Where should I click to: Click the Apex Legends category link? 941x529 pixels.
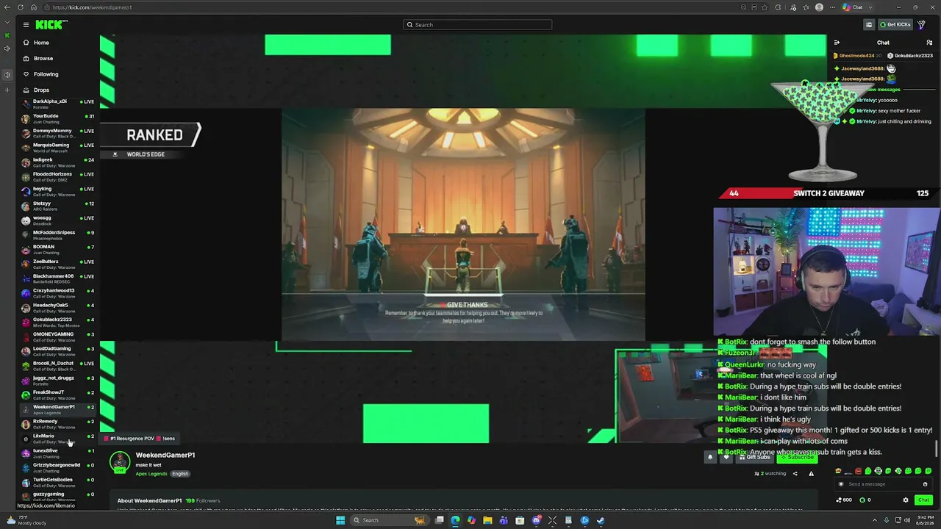point(151,474)
